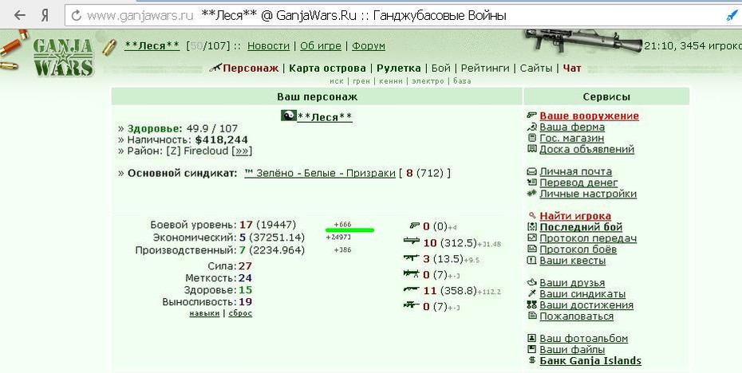This screenshot has width=742, height=373.
Task: Click the quick link электро
Action: [428, 80]
